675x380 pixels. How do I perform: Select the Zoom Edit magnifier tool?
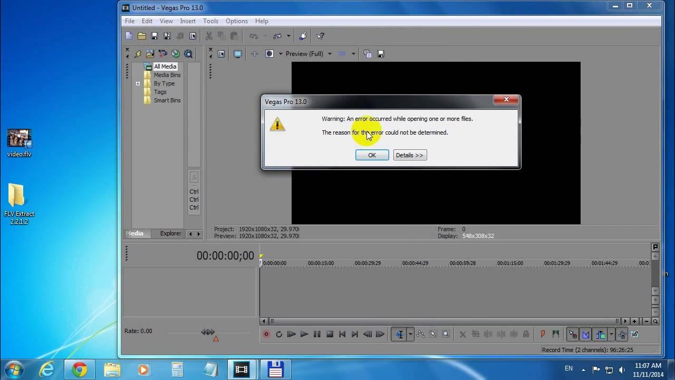tap(446, 334)
